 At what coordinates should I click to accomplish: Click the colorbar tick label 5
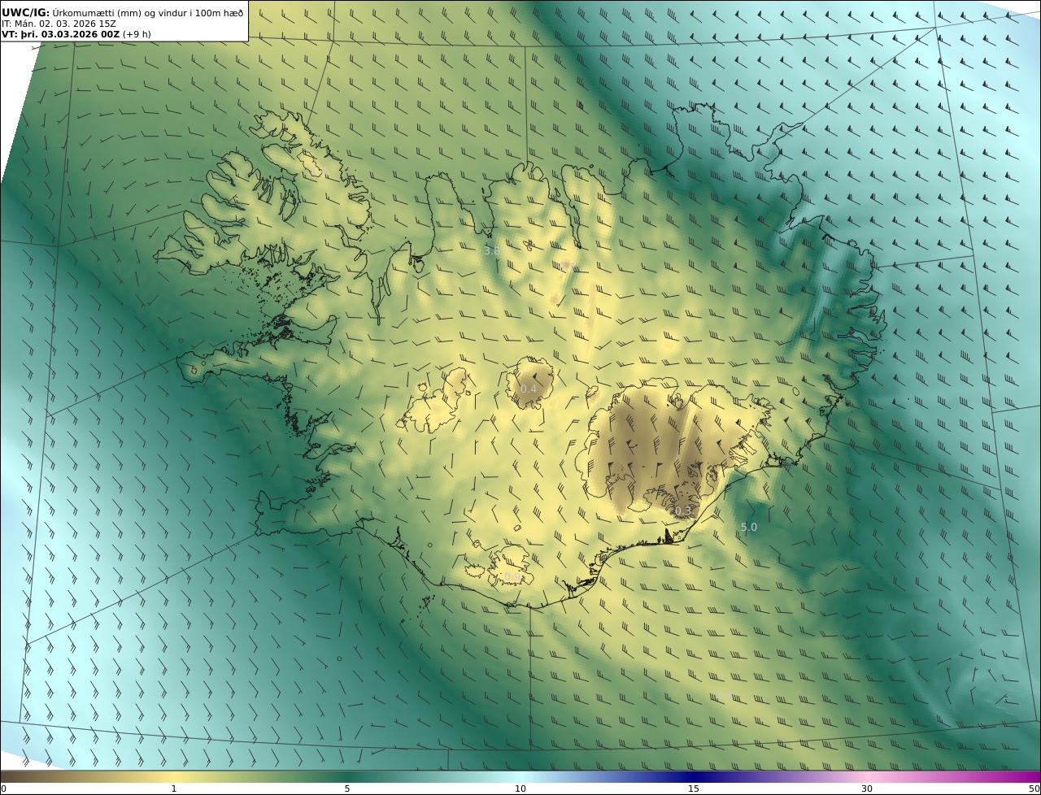pos(347,788)
